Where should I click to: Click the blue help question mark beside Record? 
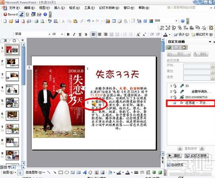click(x=45, y=14)
